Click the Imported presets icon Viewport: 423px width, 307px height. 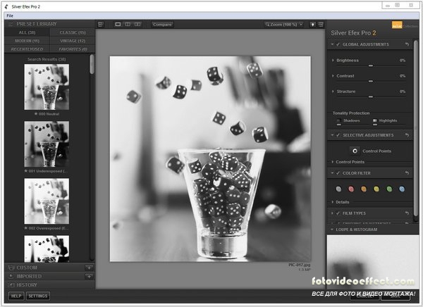(x=11, y=276)
